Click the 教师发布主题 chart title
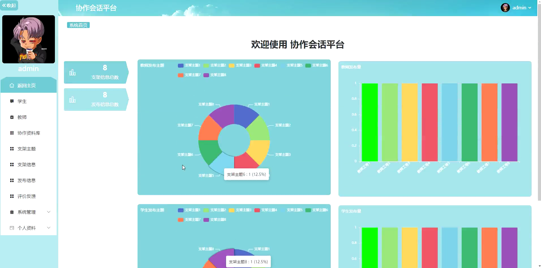541x268 pixels. (x=152, y=65)
